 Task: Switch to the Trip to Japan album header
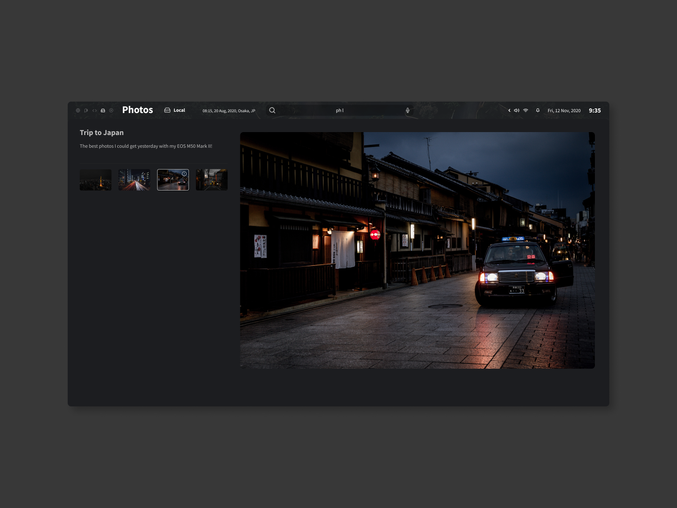(x=101, y=133)
